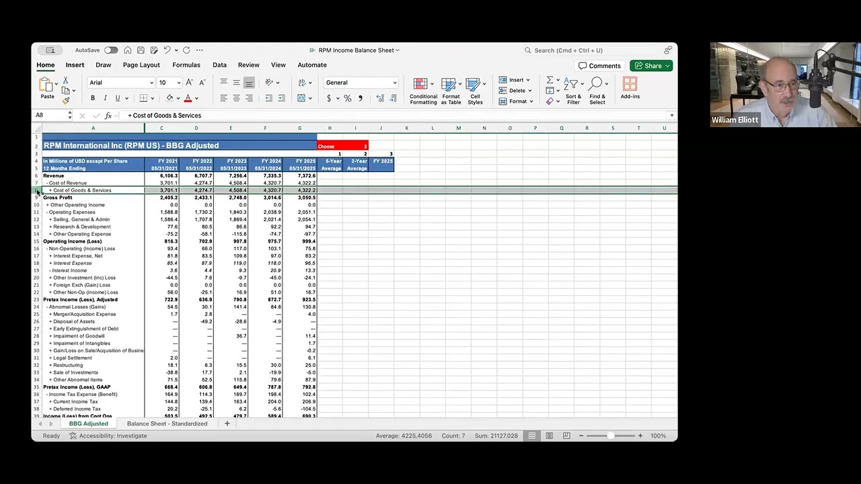Apply the Comma style
Viewport: 861px width, 484px height.
click(361, 98)
